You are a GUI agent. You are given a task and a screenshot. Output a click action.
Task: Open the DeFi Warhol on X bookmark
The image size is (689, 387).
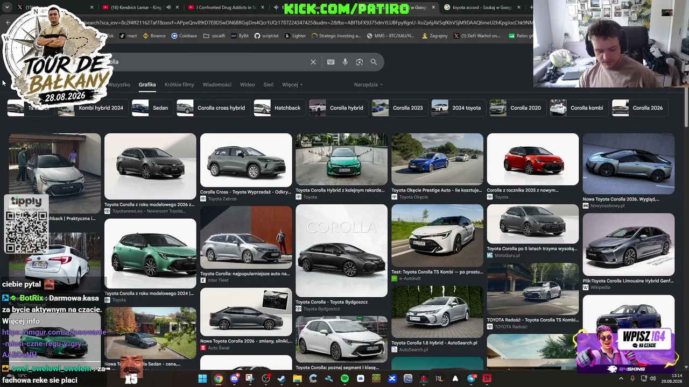tap(477, 36)
